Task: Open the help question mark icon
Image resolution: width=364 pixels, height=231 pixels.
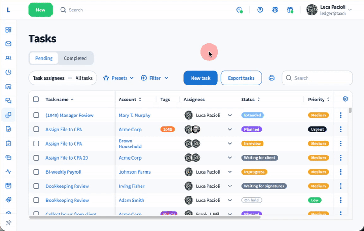Action: 260,10
